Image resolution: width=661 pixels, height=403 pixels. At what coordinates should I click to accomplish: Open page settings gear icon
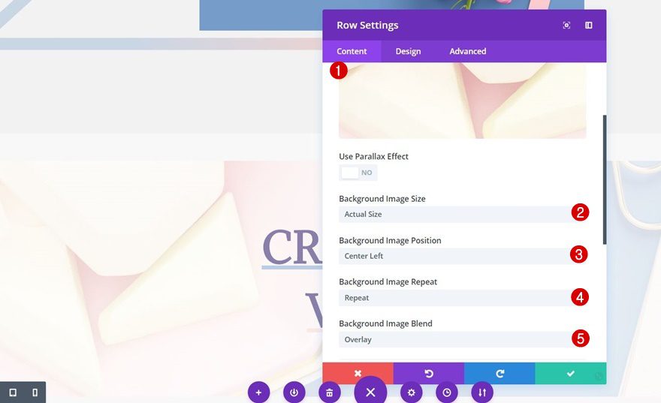click(410, 392)
